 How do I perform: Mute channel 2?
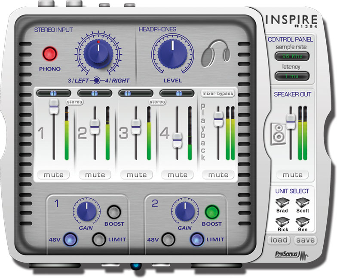tap(95, 175)
